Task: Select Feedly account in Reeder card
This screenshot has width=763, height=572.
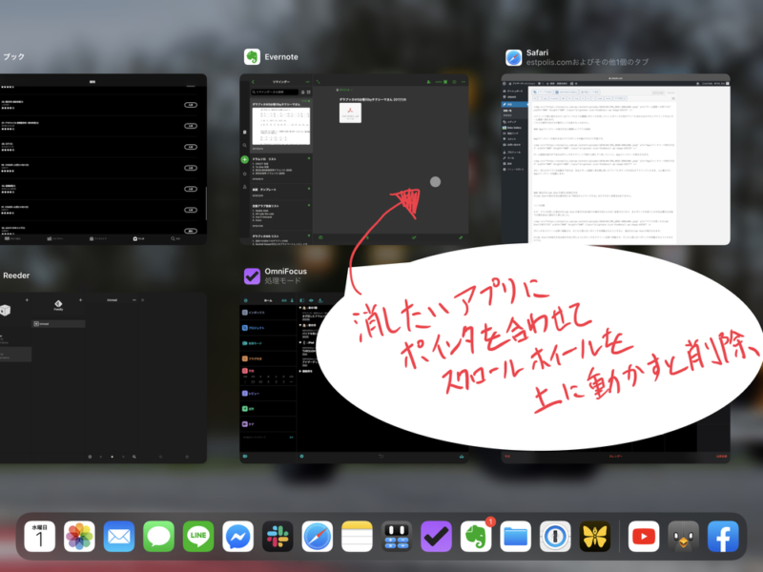Action: click(58, 305)
